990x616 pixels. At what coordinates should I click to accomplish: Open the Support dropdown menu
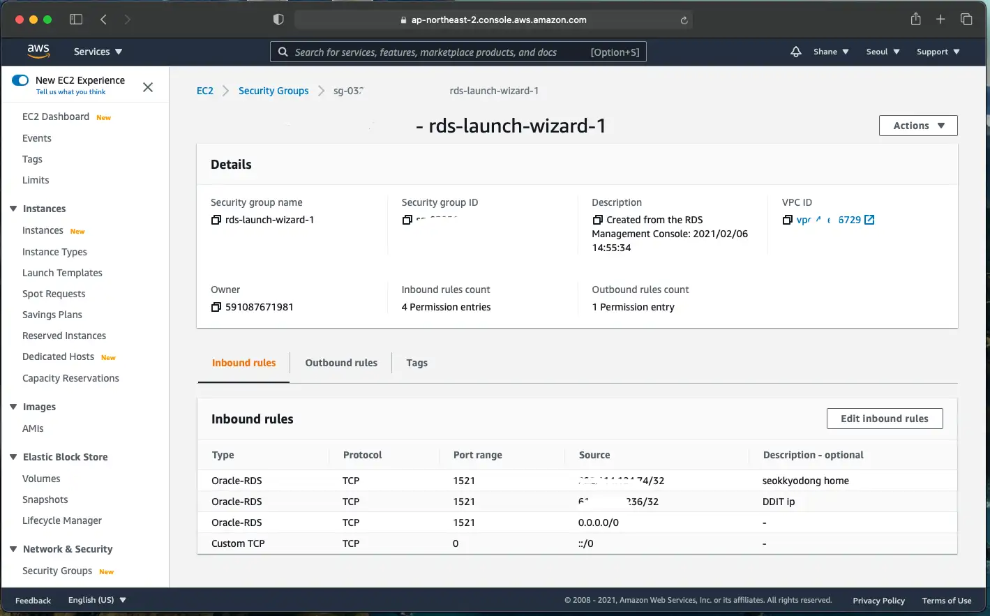click(938, 52)
